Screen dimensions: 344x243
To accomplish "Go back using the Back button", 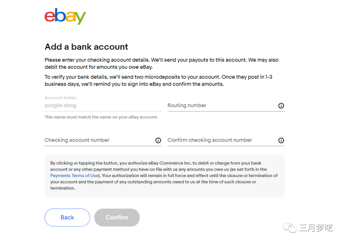I will click(x=67, y=218).
